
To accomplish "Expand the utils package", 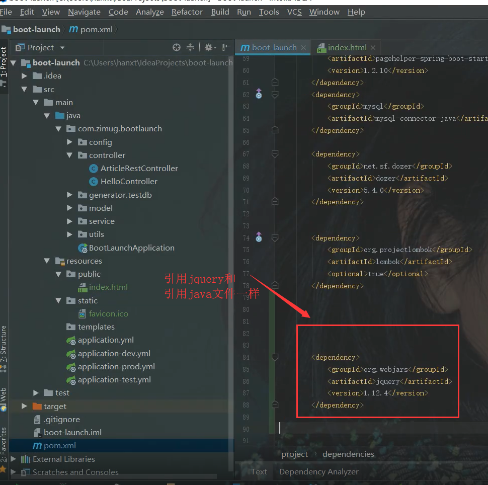I will pyautogui.click(x=70, y=234).
